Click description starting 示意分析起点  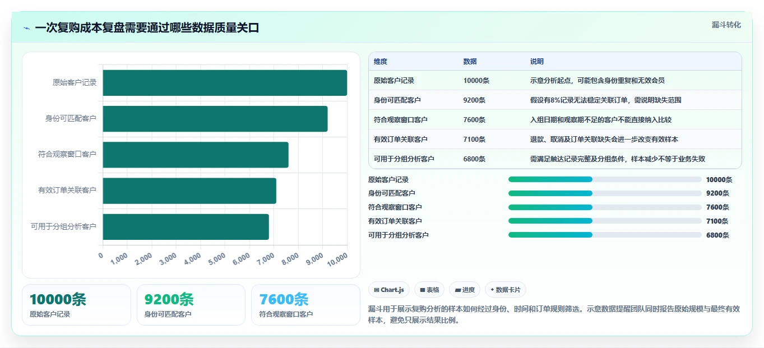pyautogui.click(x=598, y=81)
